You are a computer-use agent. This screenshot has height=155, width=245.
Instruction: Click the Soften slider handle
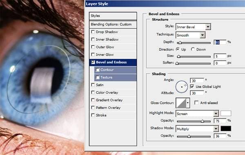click(177, 63)
